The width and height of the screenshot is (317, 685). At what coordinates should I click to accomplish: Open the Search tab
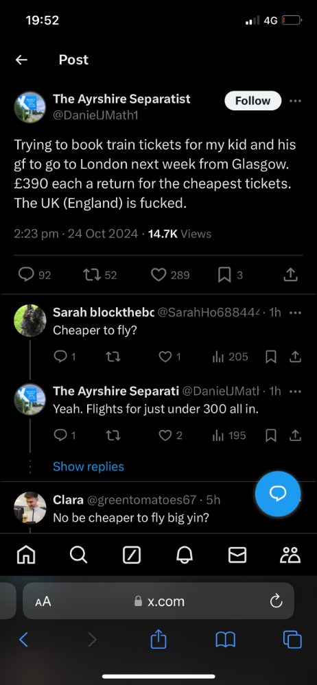coord(79,555)
